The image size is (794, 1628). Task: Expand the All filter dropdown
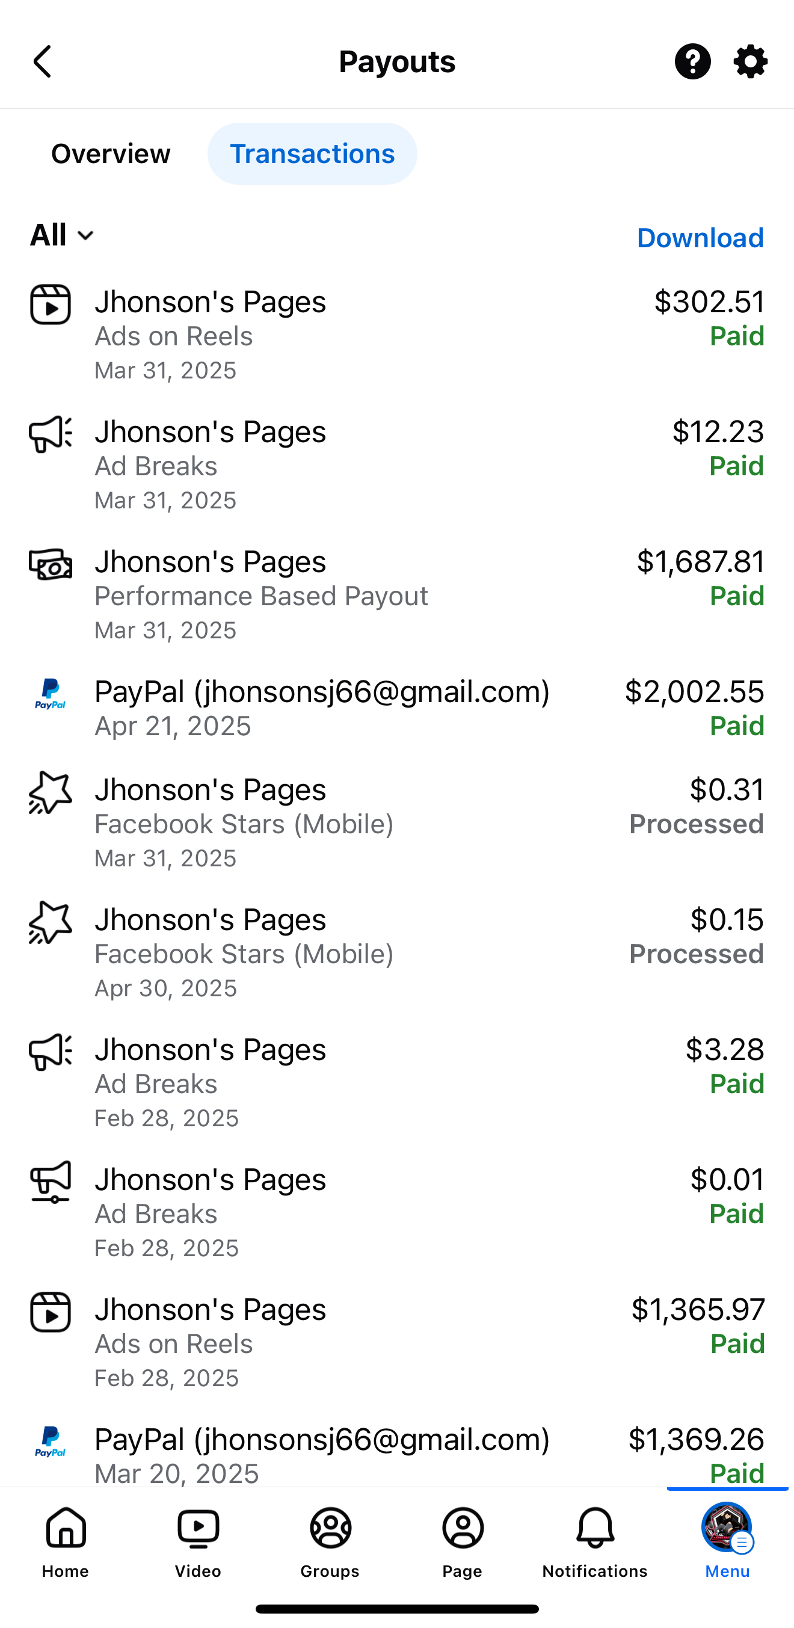point(62,236)
